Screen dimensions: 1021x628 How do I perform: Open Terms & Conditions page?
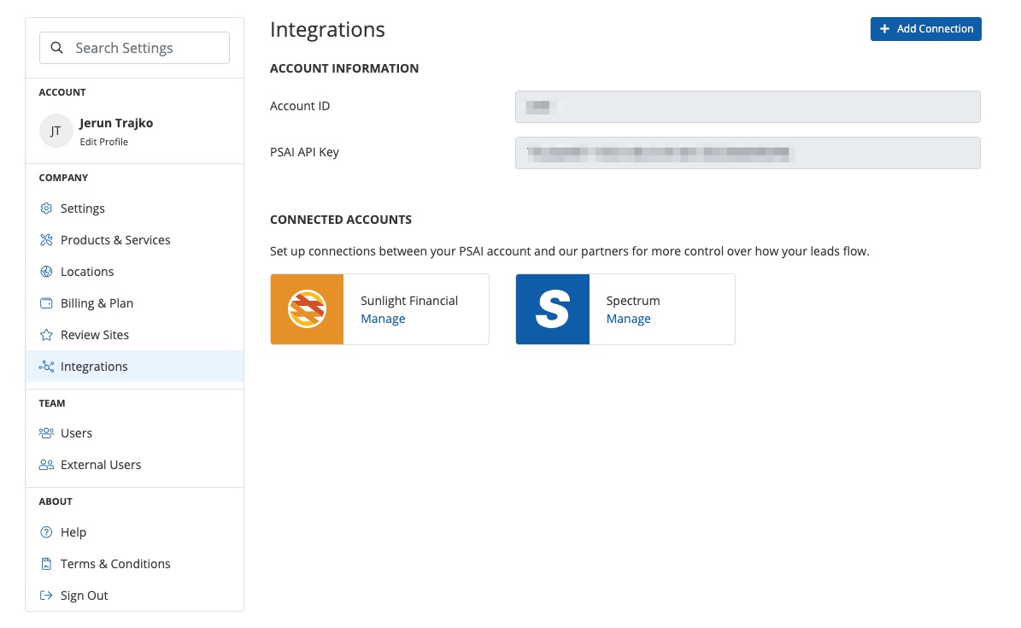point(114,564)
